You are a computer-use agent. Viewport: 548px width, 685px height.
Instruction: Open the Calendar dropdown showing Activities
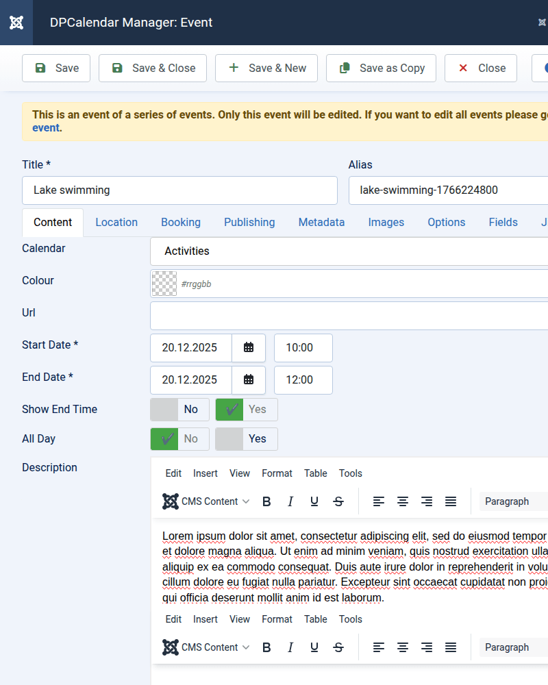point(349,251)
